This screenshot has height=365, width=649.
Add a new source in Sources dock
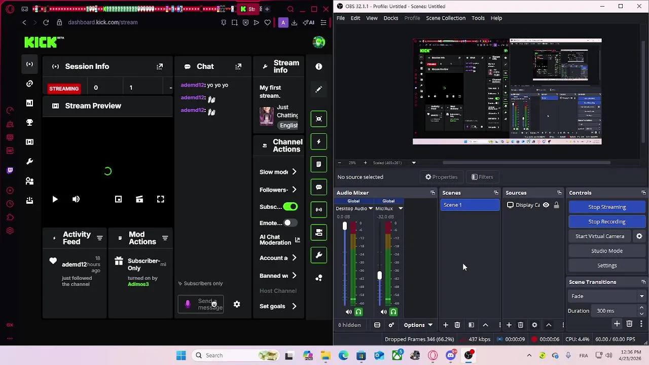[509, 325]
